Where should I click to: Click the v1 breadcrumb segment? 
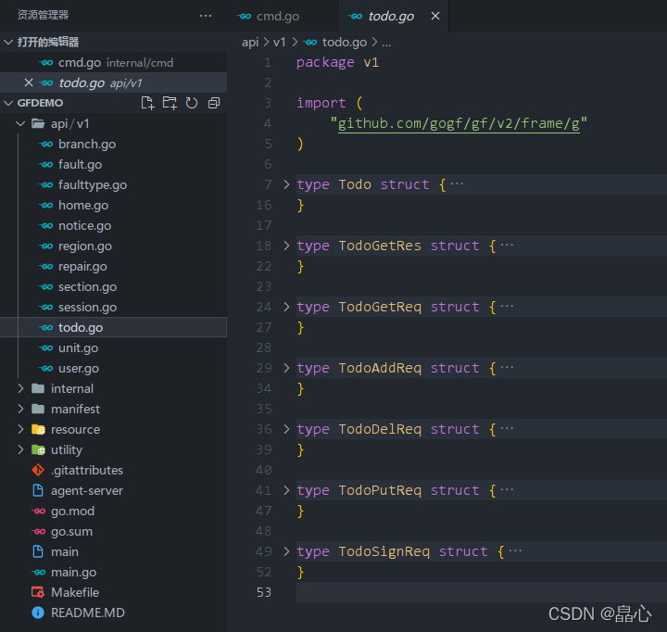pyautogui.click(x=279, y=42)
